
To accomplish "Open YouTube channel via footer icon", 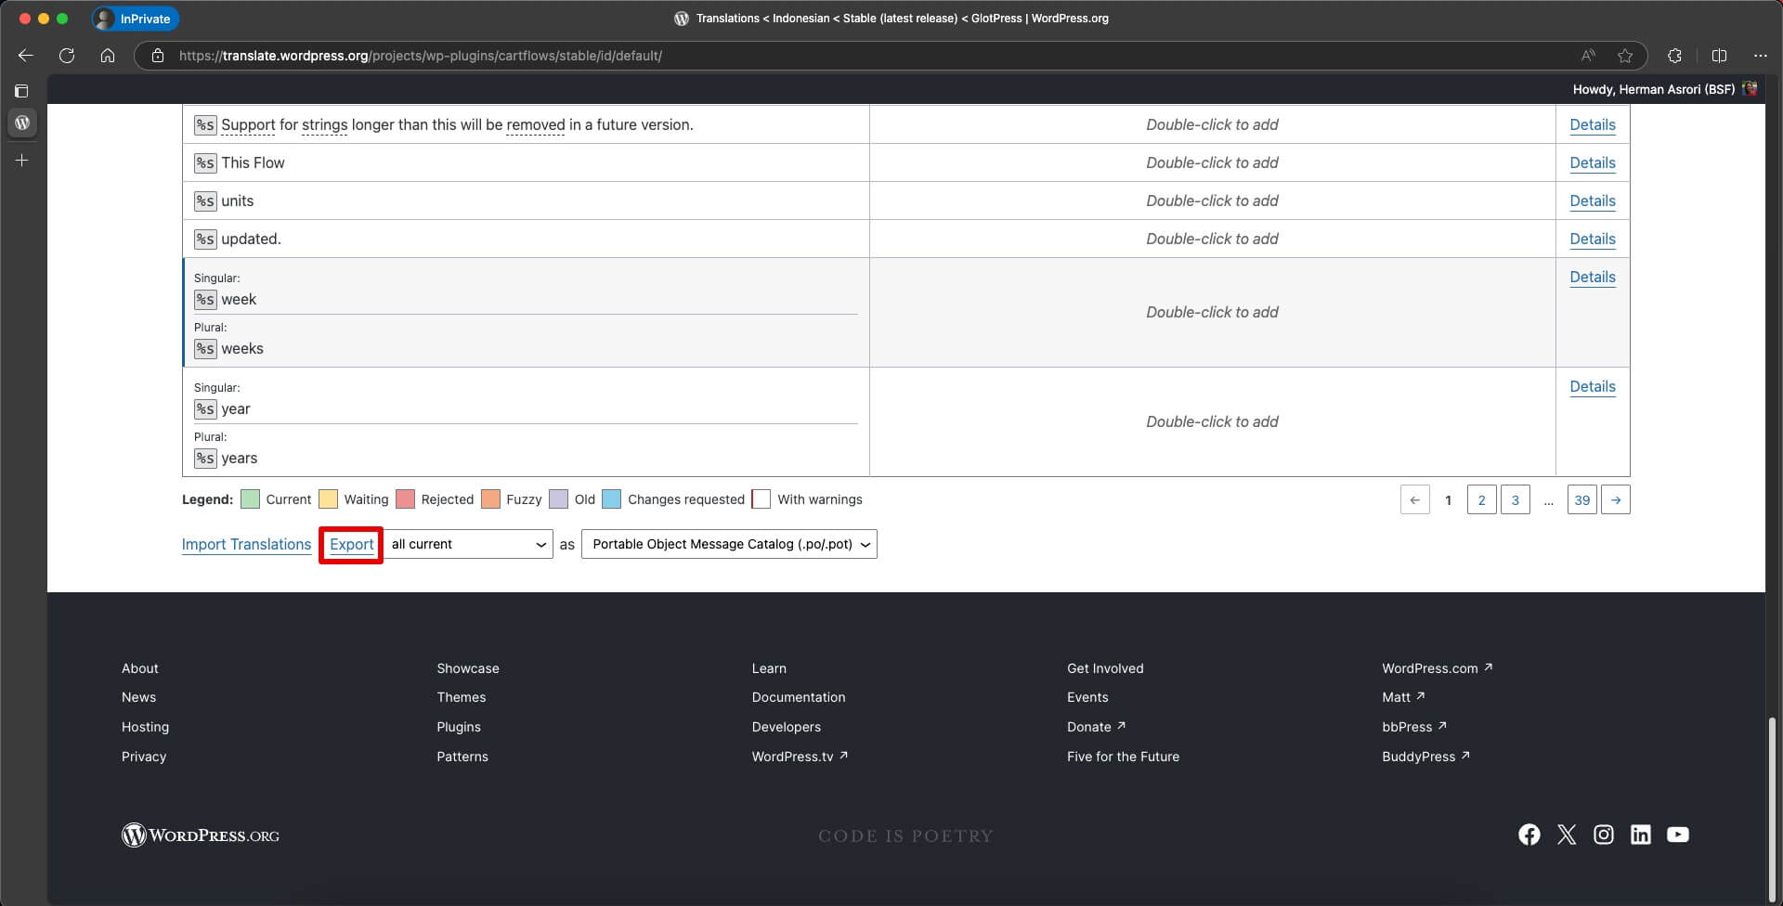I will (x=1678, y=835).
